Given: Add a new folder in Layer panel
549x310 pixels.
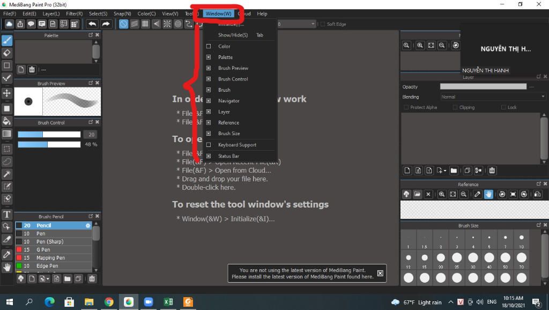Looking at the screenshot, I should click(454, 171).
